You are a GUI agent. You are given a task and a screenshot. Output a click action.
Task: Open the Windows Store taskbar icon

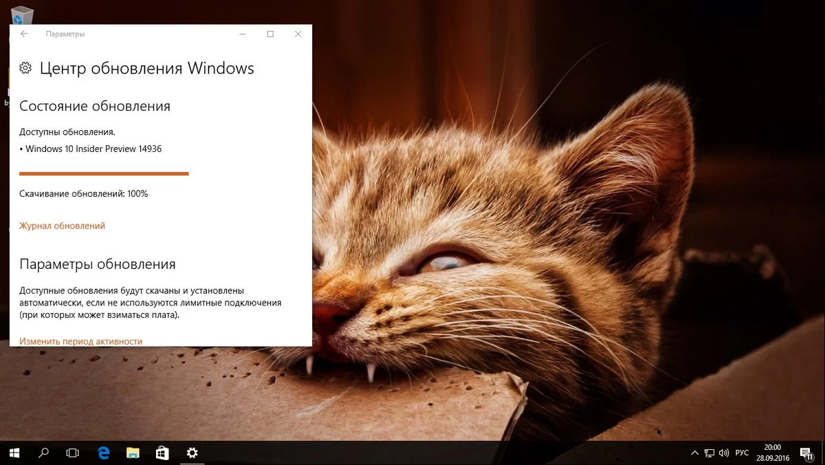(163, 453)
